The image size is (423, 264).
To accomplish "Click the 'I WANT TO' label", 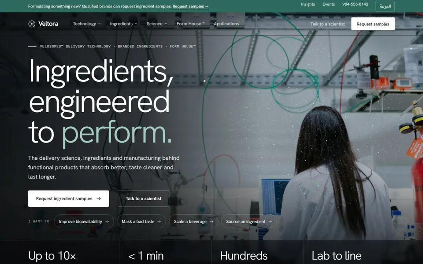I will 39,221.
